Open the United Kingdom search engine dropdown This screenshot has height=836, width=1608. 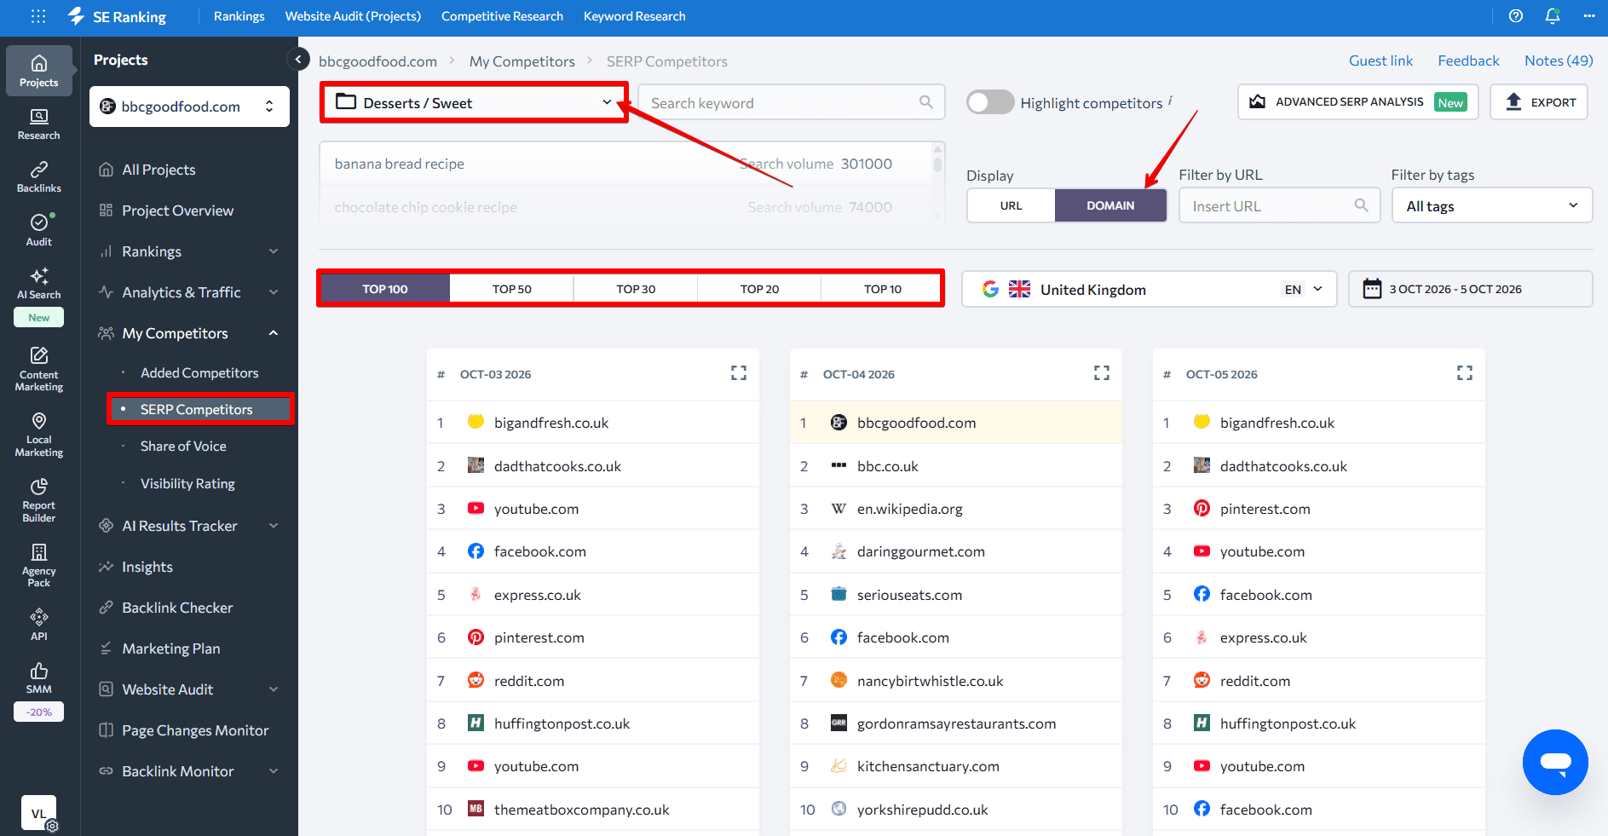1149,289
